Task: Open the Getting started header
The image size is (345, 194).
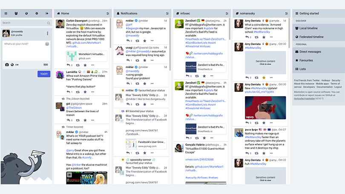Action: click(319, 14)
